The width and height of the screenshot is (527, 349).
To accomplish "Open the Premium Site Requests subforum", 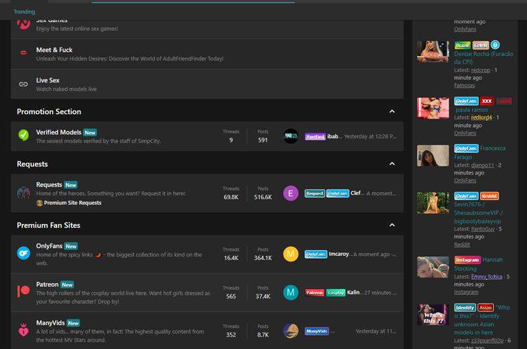I will pos(72,203).
